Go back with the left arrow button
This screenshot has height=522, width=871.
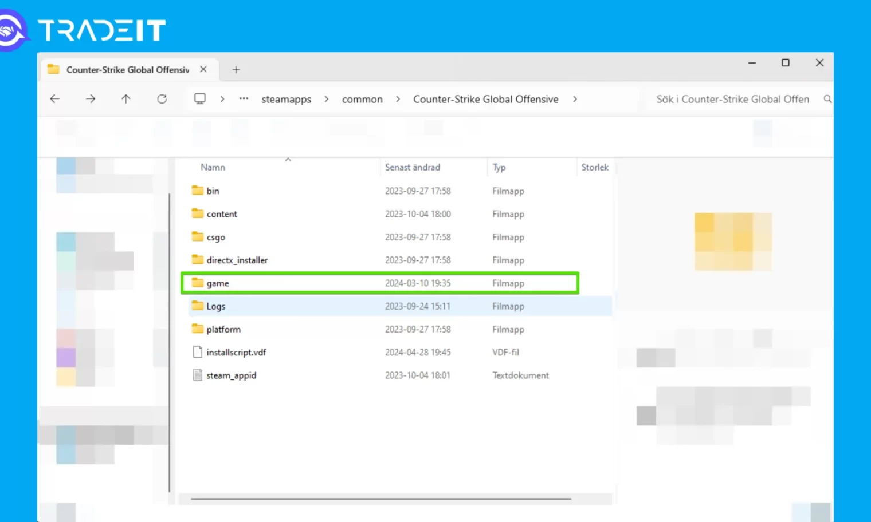55,99
